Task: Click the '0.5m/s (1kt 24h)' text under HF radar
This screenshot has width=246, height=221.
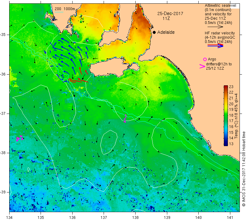Action: pos(218,42)
